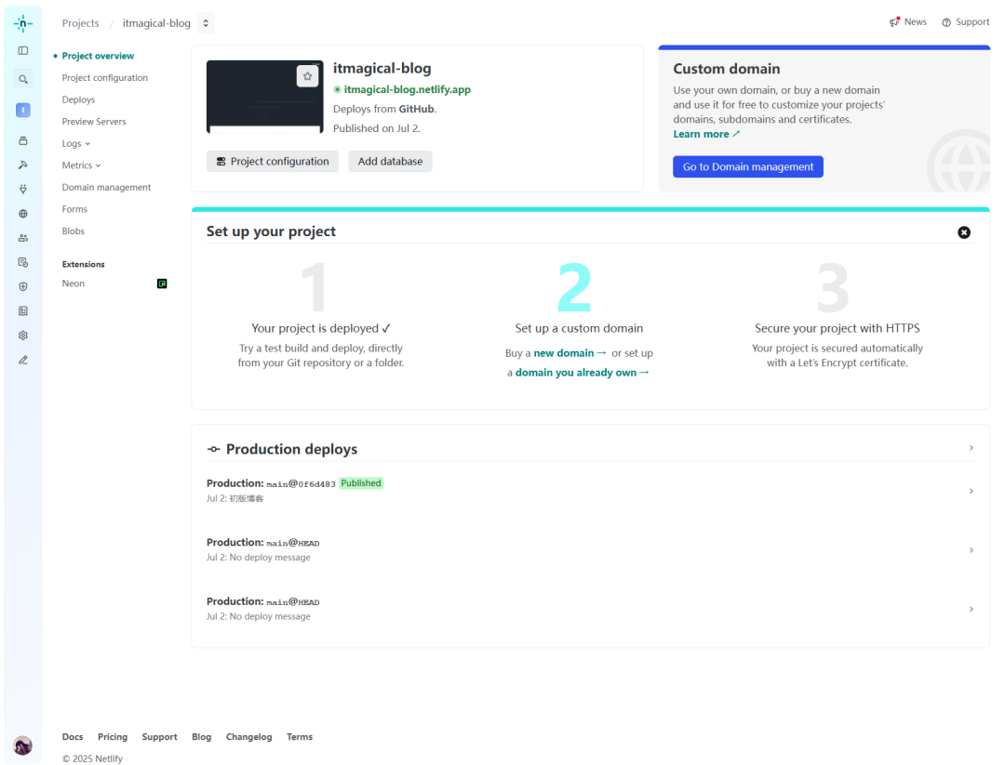Click the Netlify logo icon
The width and height of the screenshot is (1005, 765).
22,22
